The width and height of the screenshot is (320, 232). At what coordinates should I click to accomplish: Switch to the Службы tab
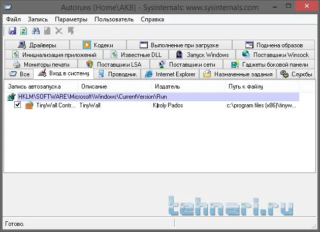[296, 74]
